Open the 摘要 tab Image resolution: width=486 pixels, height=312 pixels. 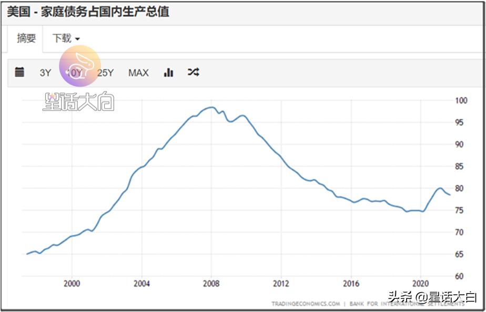pos(26,38)
